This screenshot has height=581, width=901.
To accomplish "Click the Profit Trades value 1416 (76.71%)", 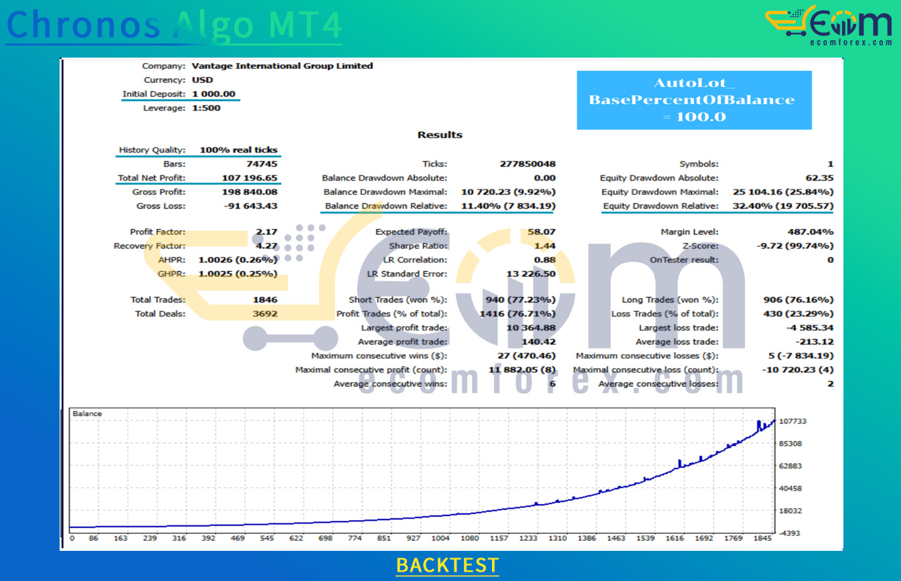I will tap(518, 315).
